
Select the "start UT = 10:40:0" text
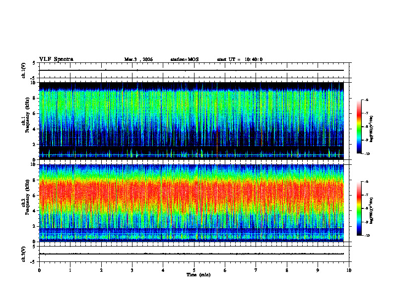pos(240,59)
